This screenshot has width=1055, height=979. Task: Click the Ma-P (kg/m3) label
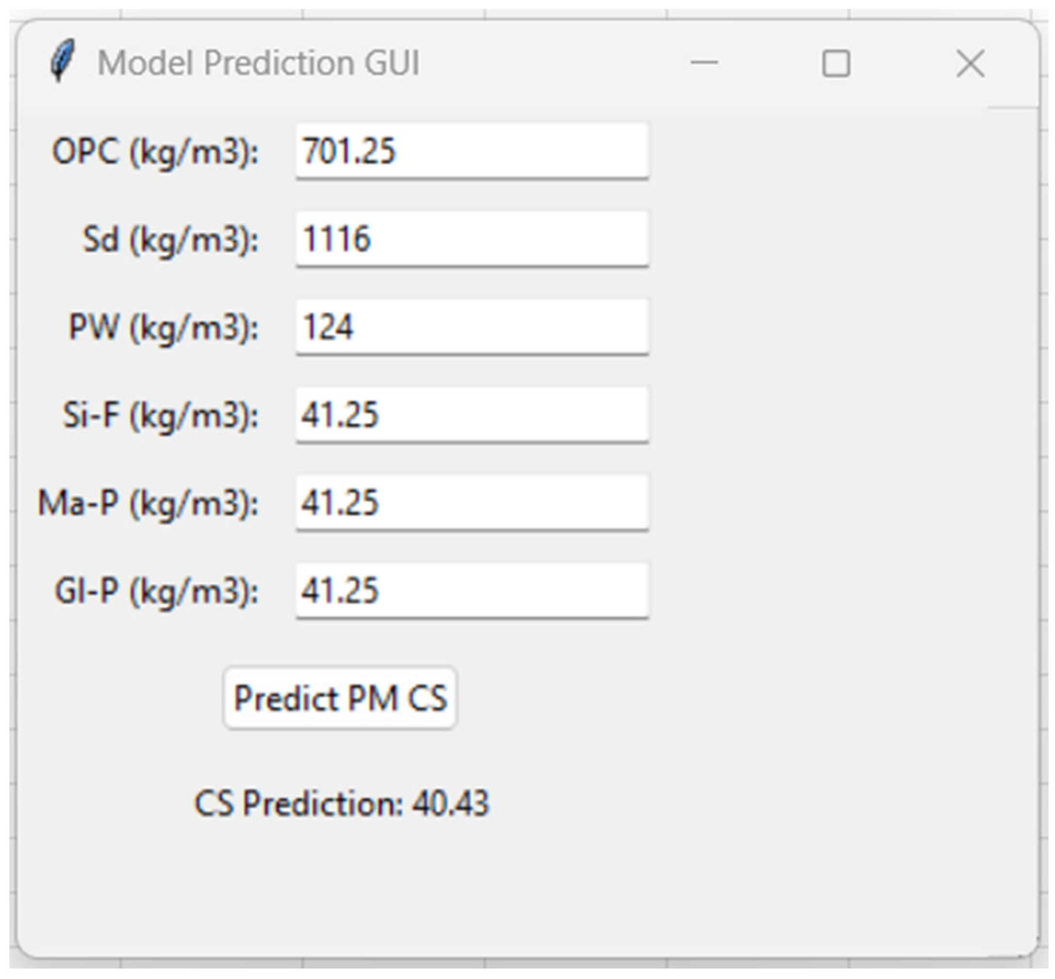click(x=148, y=504)
